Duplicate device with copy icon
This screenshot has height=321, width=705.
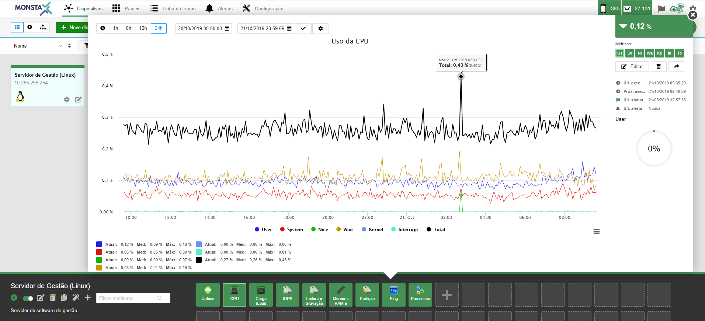coord(64,297)
